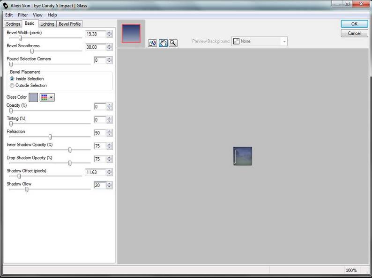Click the 100% zoom level in status bar
The width and height of the screenshot is (372, 278).
click(351, 270)
